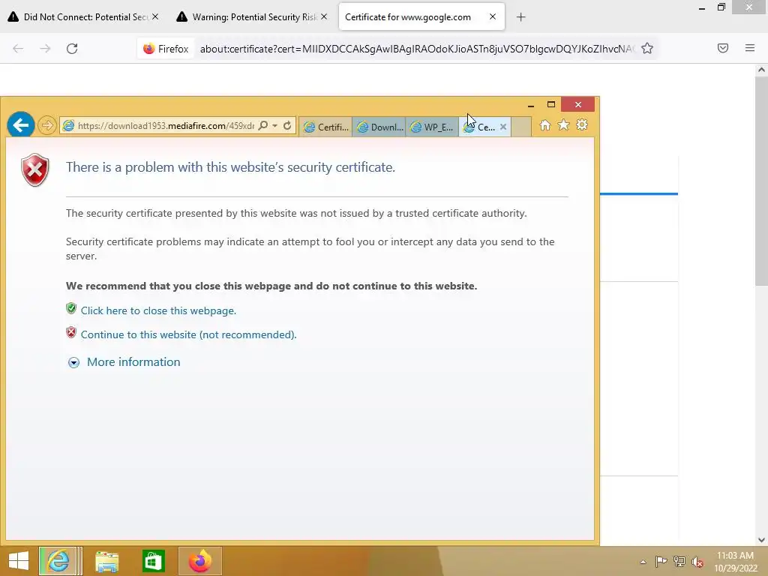Close the 'Did Not Connect' Firefox tab
This screenshot has height=576, width=768.
pyautogui.click(x=155, y=16)
